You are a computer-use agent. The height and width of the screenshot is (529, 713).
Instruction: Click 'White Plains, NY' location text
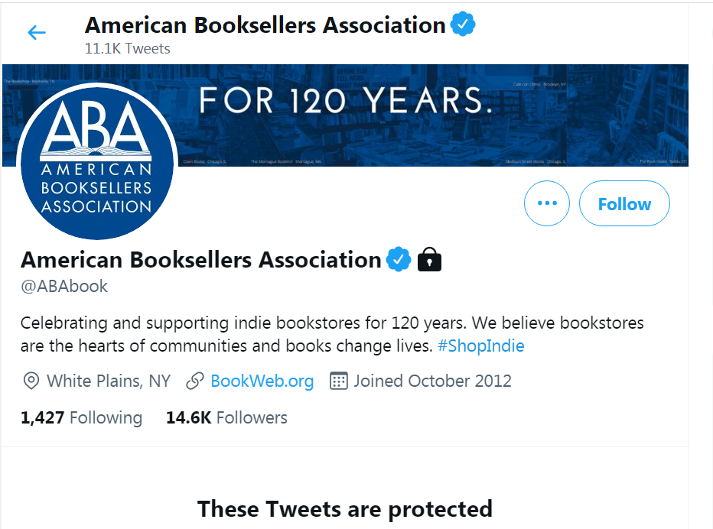click(x=109, y=381)
